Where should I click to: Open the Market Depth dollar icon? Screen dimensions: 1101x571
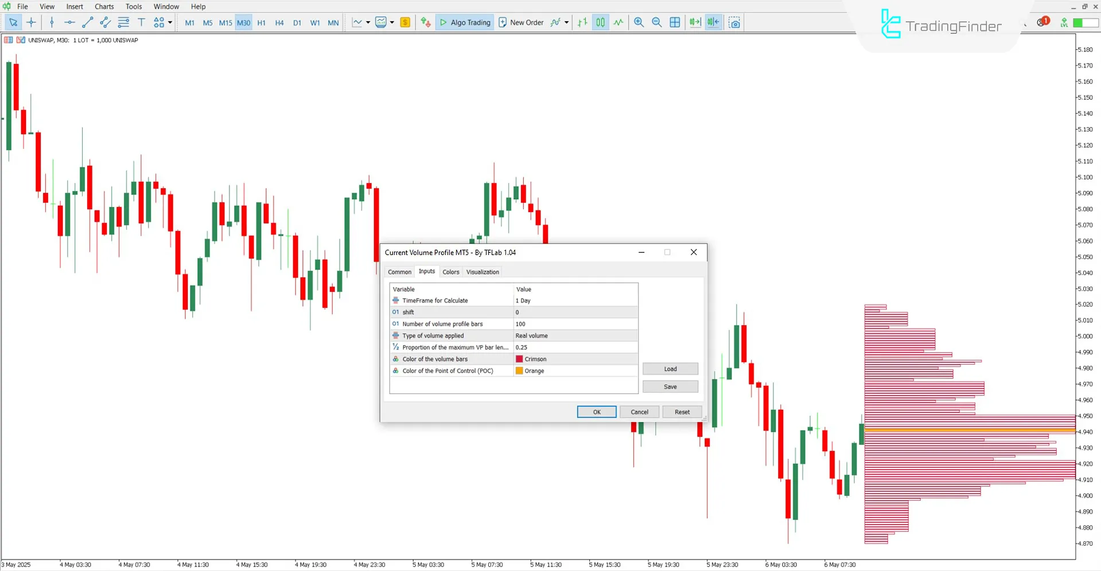pyautogui.click(x=405, y=22)
